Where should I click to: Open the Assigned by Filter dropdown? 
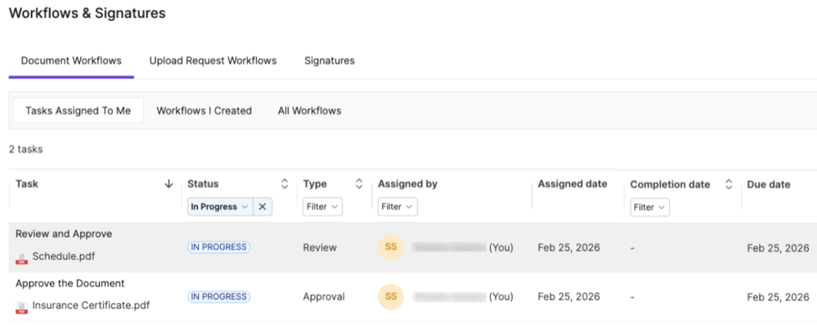pyautogui.click(x=397, y=207)
